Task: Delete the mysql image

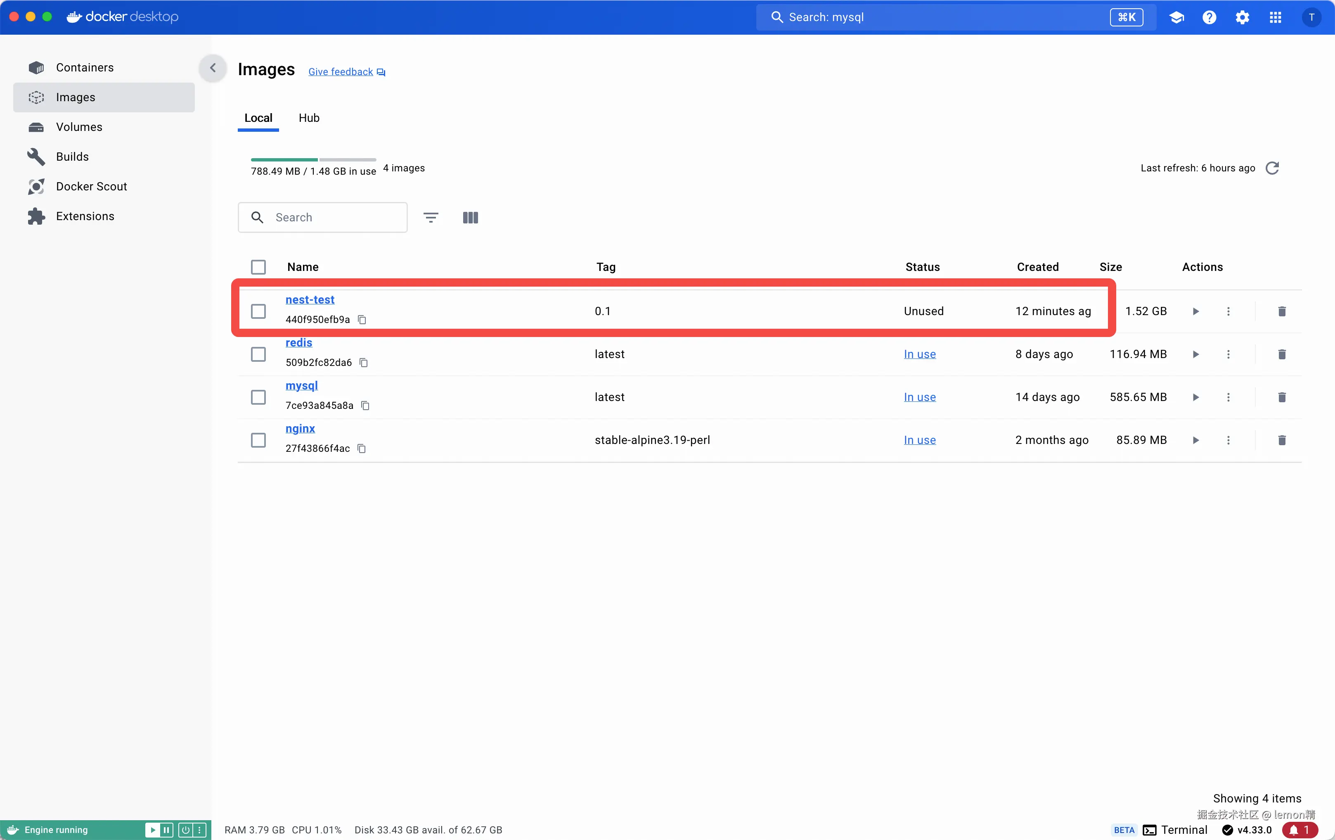Action: [x=1282, y=397]
